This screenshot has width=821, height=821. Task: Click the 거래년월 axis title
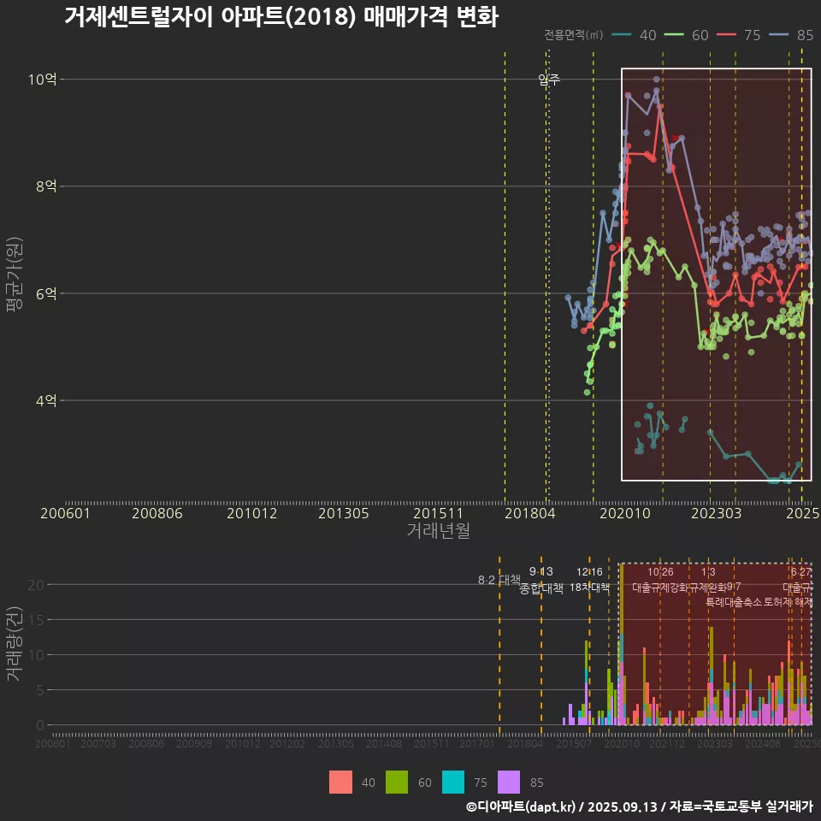coord(438,530)
